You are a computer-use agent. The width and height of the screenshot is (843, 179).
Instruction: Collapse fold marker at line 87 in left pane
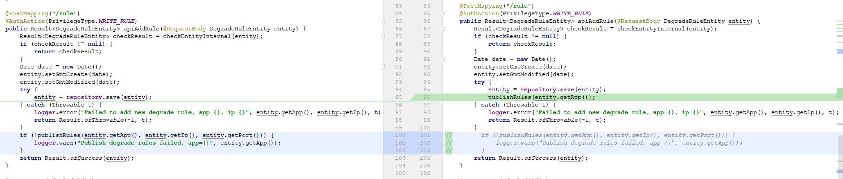(383, 36)
